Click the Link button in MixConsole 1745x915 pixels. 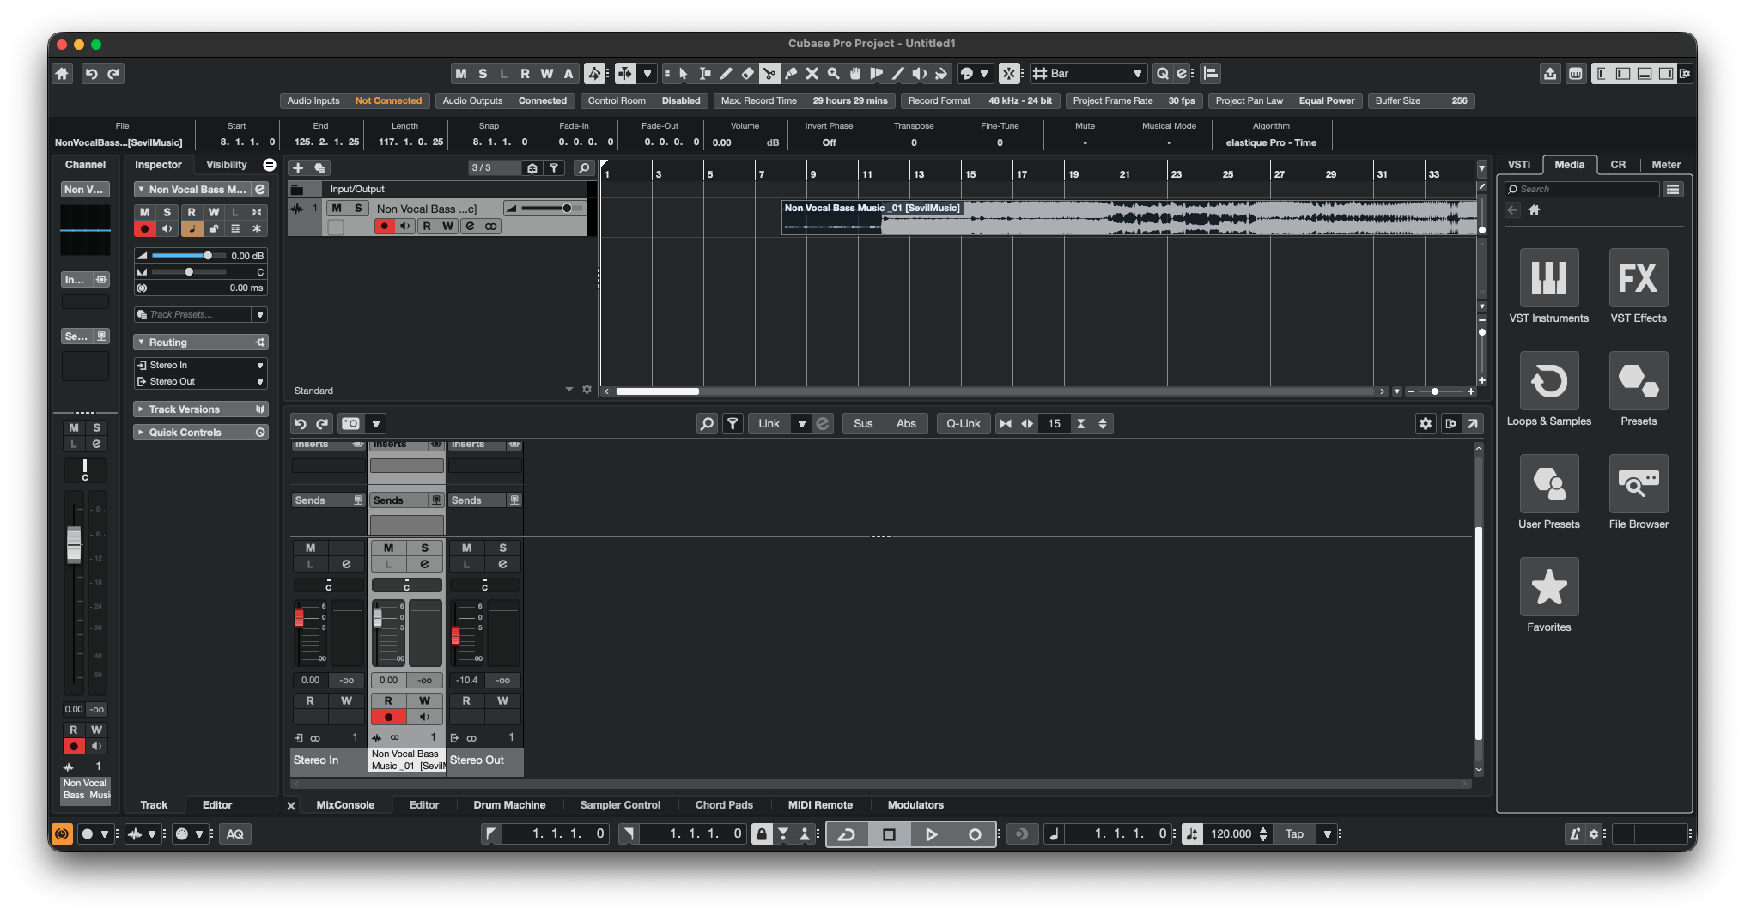769,424
